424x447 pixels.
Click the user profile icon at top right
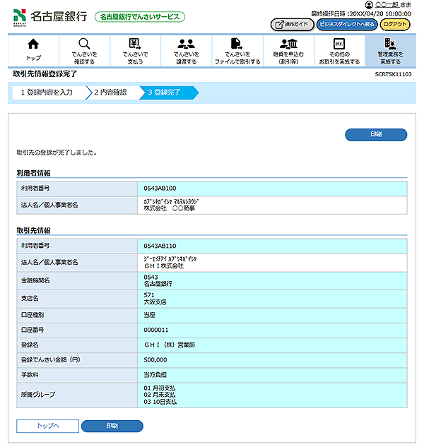coord(369,5)
